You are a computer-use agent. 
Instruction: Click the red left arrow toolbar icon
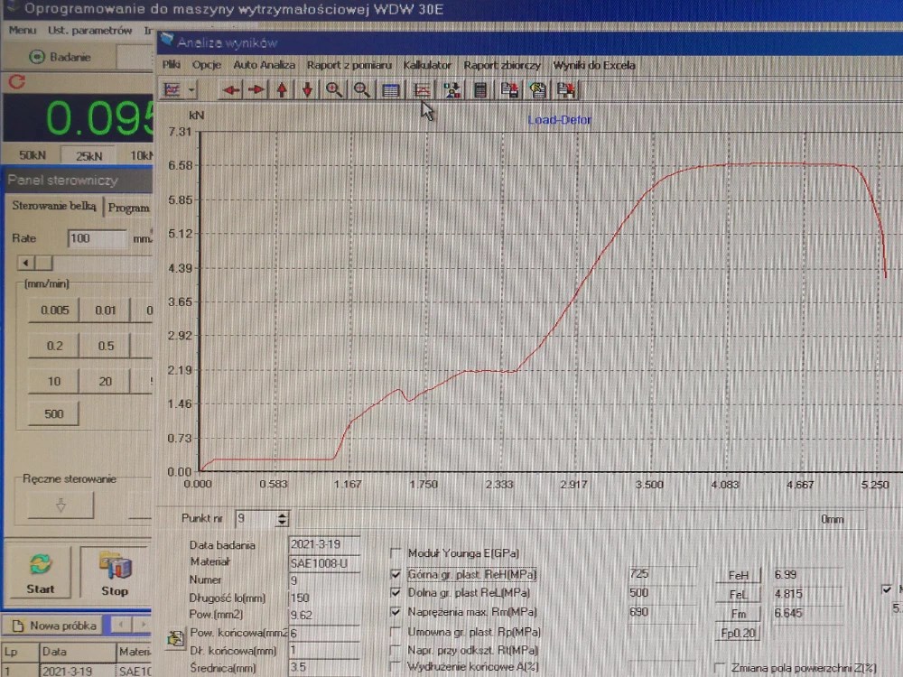coord(232,90)
